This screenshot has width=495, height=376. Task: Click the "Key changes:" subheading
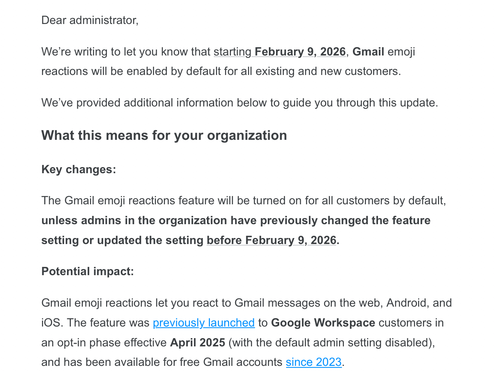point(79,169)
